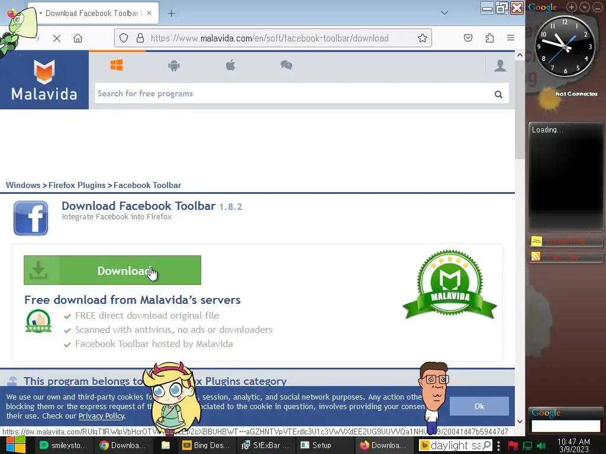Switch to Firefox Downloa... taskbar item
Viewport: 606px width, 454px height.
point(383,446)
